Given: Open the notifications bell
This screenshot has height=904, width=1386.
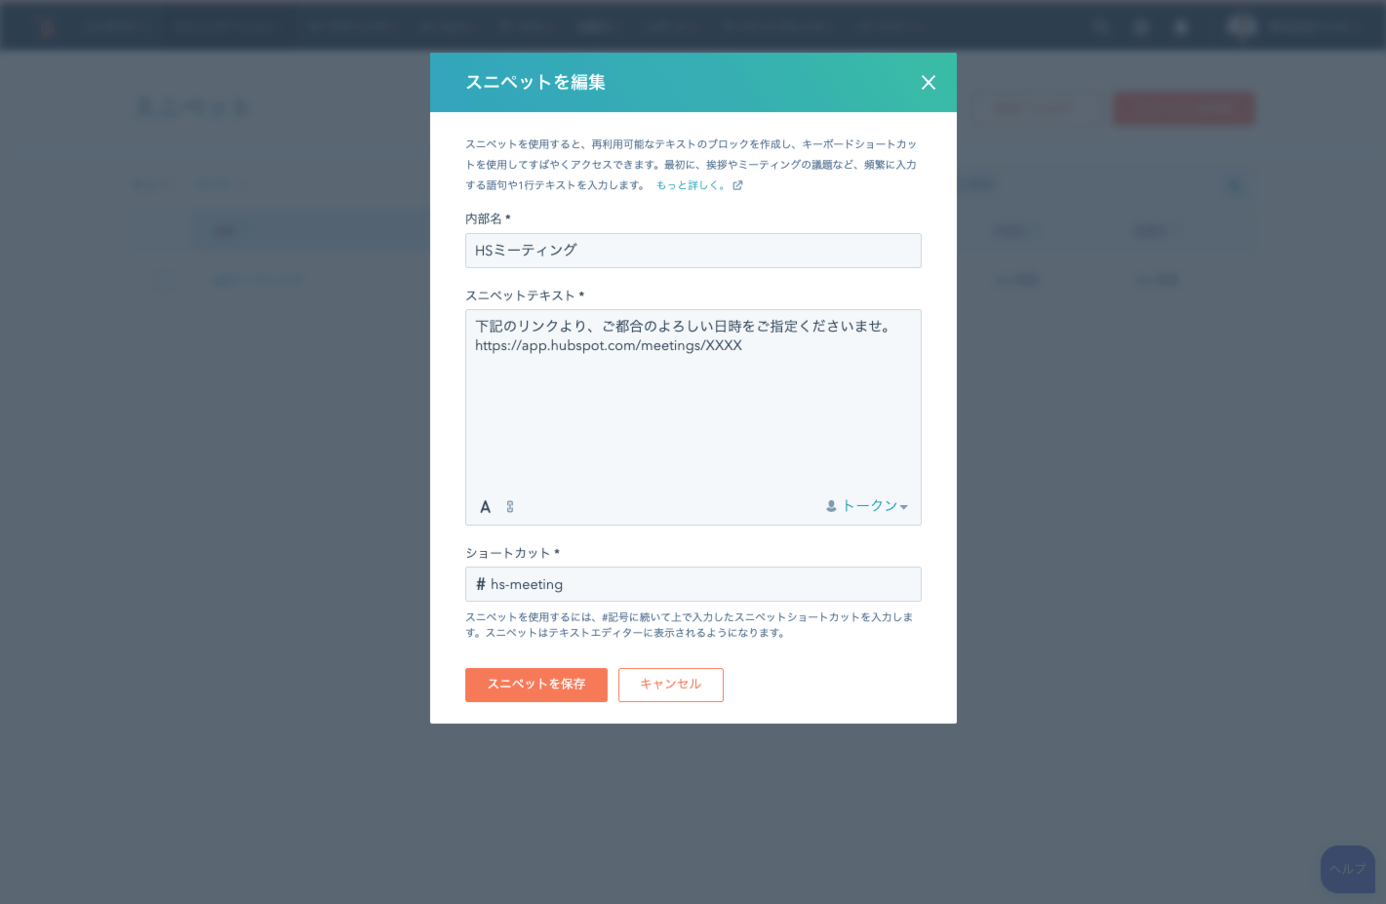Looking at the screenshot, I should point(1181,27).
